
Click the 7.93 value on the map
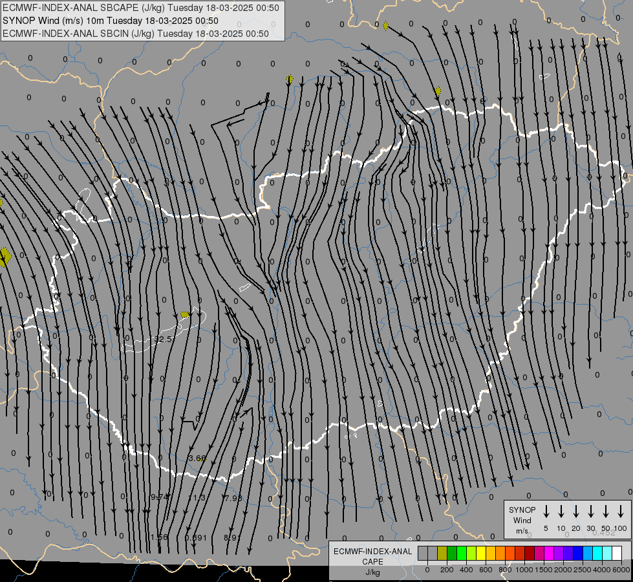(x=233, y=498)
